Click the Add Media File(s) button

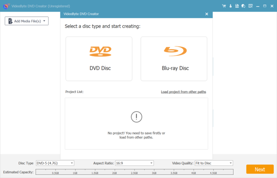[x=26, y=21]
